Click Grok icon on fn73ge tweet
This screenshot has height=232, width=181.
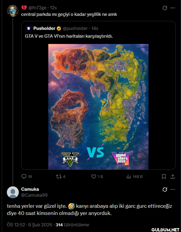[165, 8]
